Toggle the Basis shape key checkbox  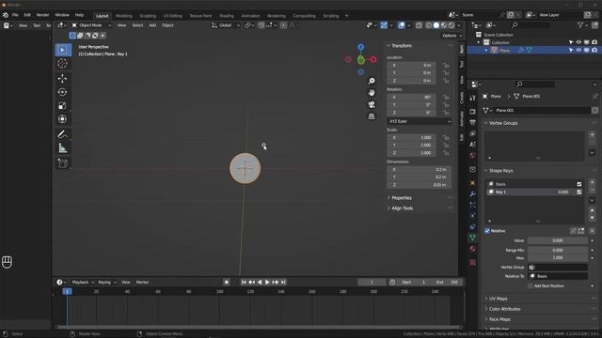579,184
